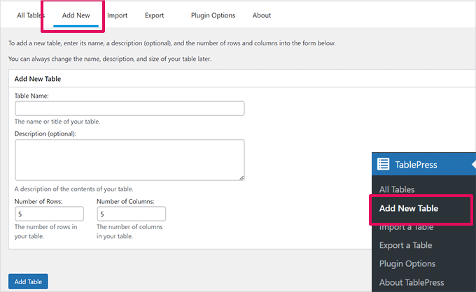Open the TablePress sidebar menu heading
Image resolution: width=476 pixels, height=292 pixels.
(416, 165)
